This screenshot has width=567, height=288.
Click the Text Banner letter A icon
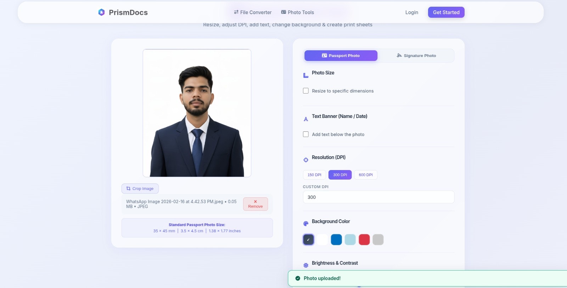[306, 119]
